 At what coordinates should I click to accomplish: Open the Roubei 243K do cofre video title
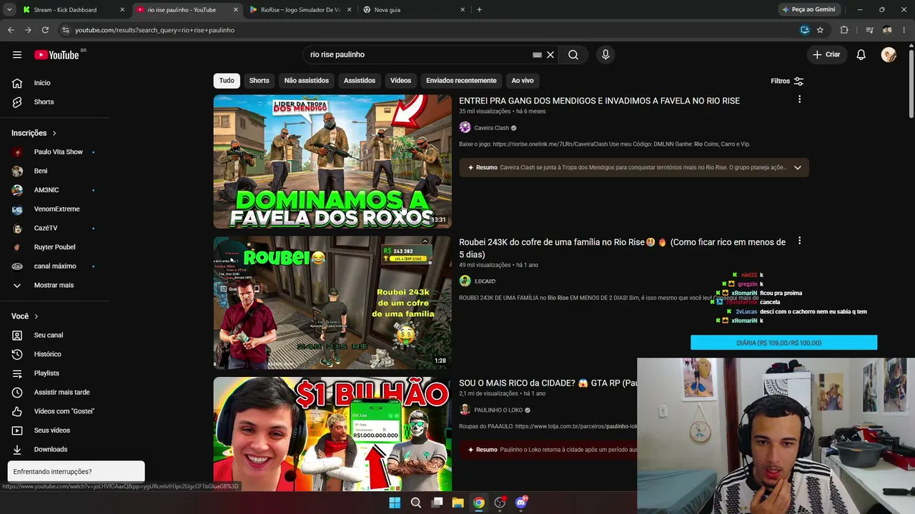[x=622, y=248]
